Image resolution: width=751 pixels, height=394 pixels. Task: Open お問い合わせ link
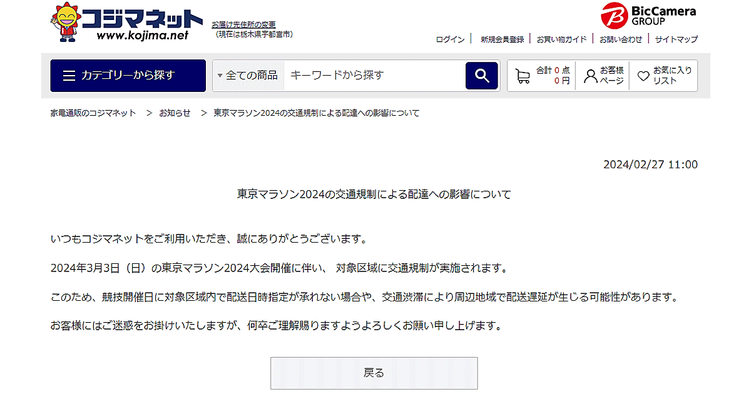[x=621, y=39]
